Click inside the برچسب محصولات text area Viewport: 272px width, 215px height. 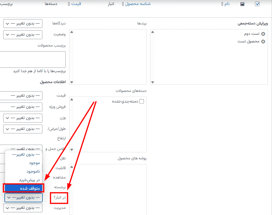point(33,59)
